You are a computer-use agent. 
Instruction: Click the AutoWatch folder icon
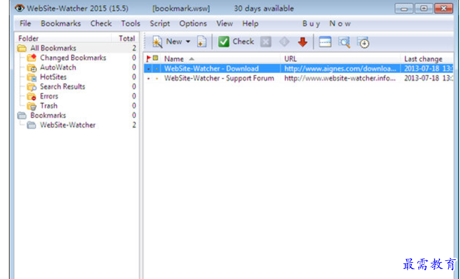point(32,68)
